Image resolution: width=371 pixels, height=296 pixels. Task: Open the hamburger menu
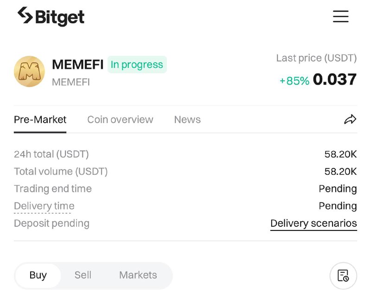(x=340, y=16)
